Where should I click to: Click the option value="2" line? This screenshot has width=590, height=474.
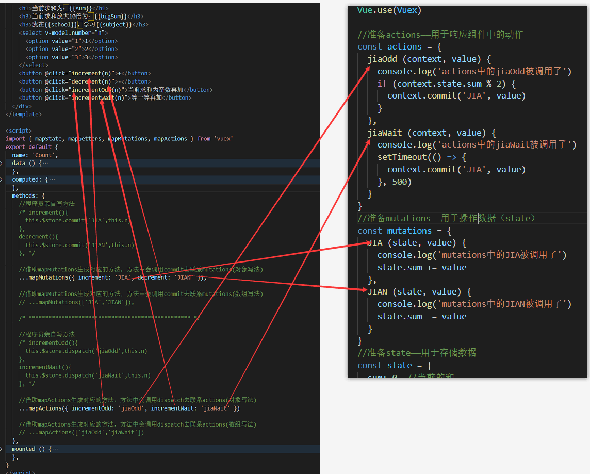[72, 49]
